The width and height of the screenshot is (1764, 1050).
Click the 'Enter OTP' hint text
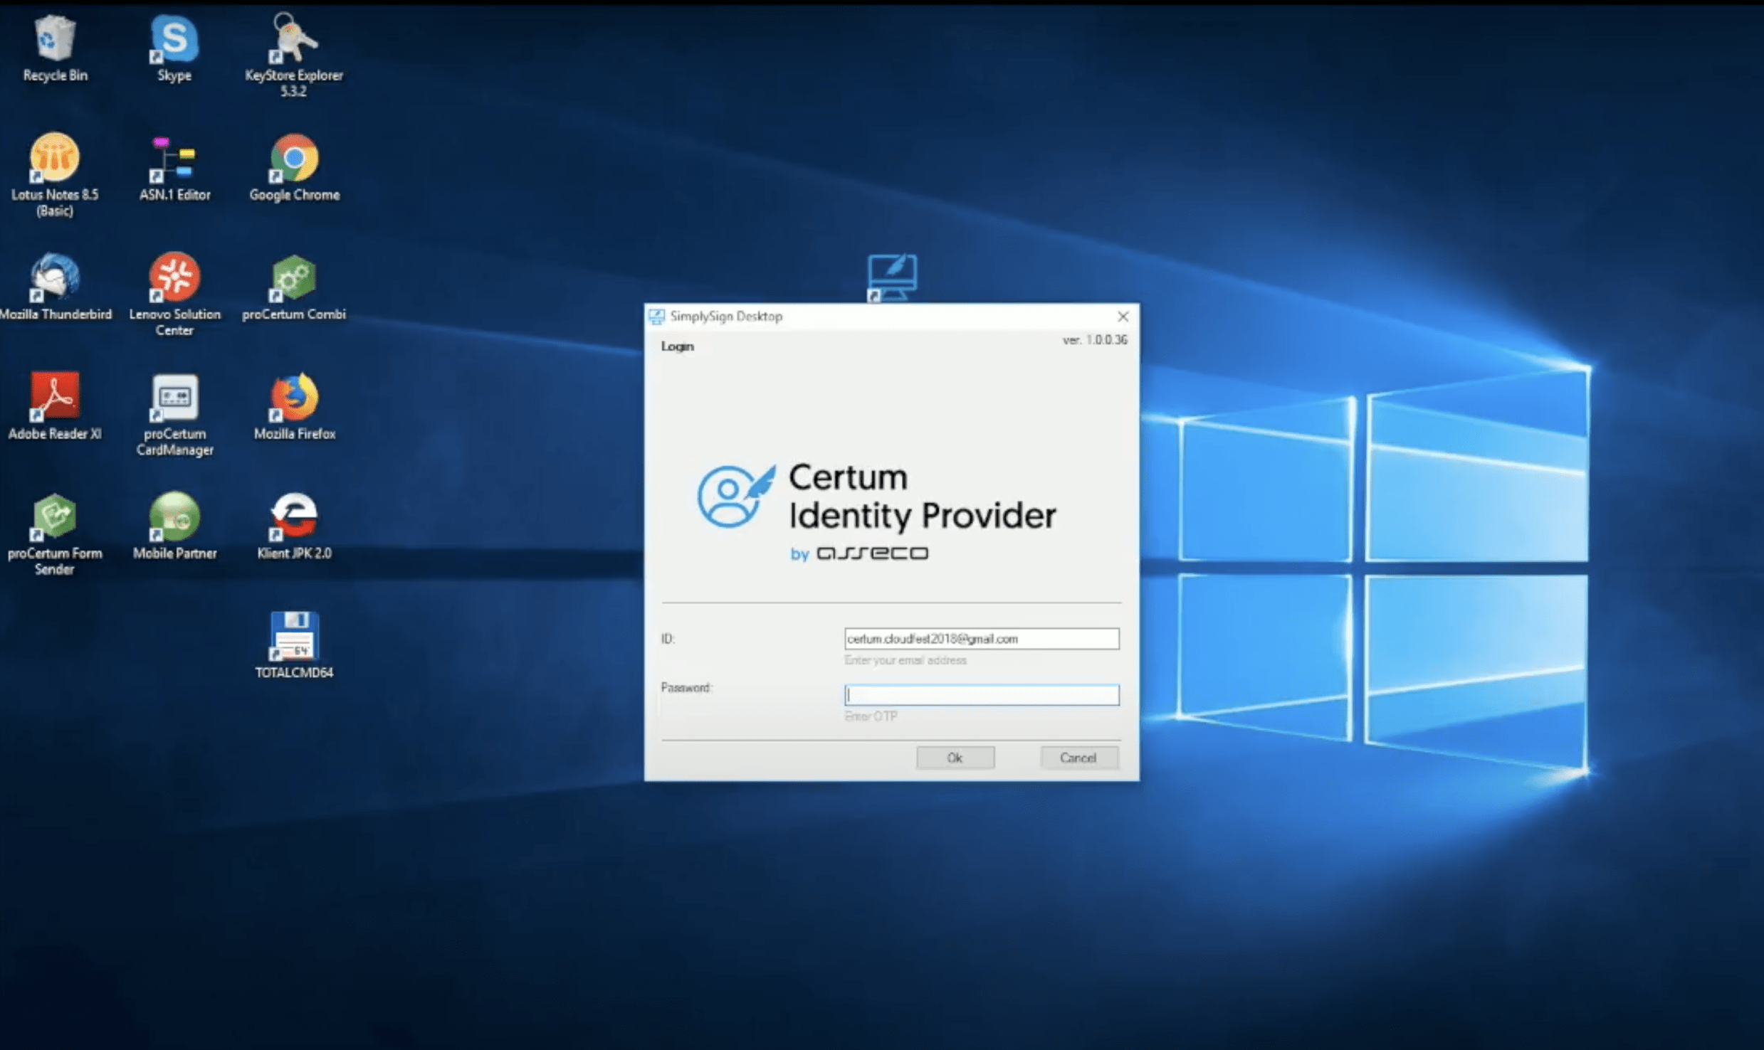click(870, 716)
